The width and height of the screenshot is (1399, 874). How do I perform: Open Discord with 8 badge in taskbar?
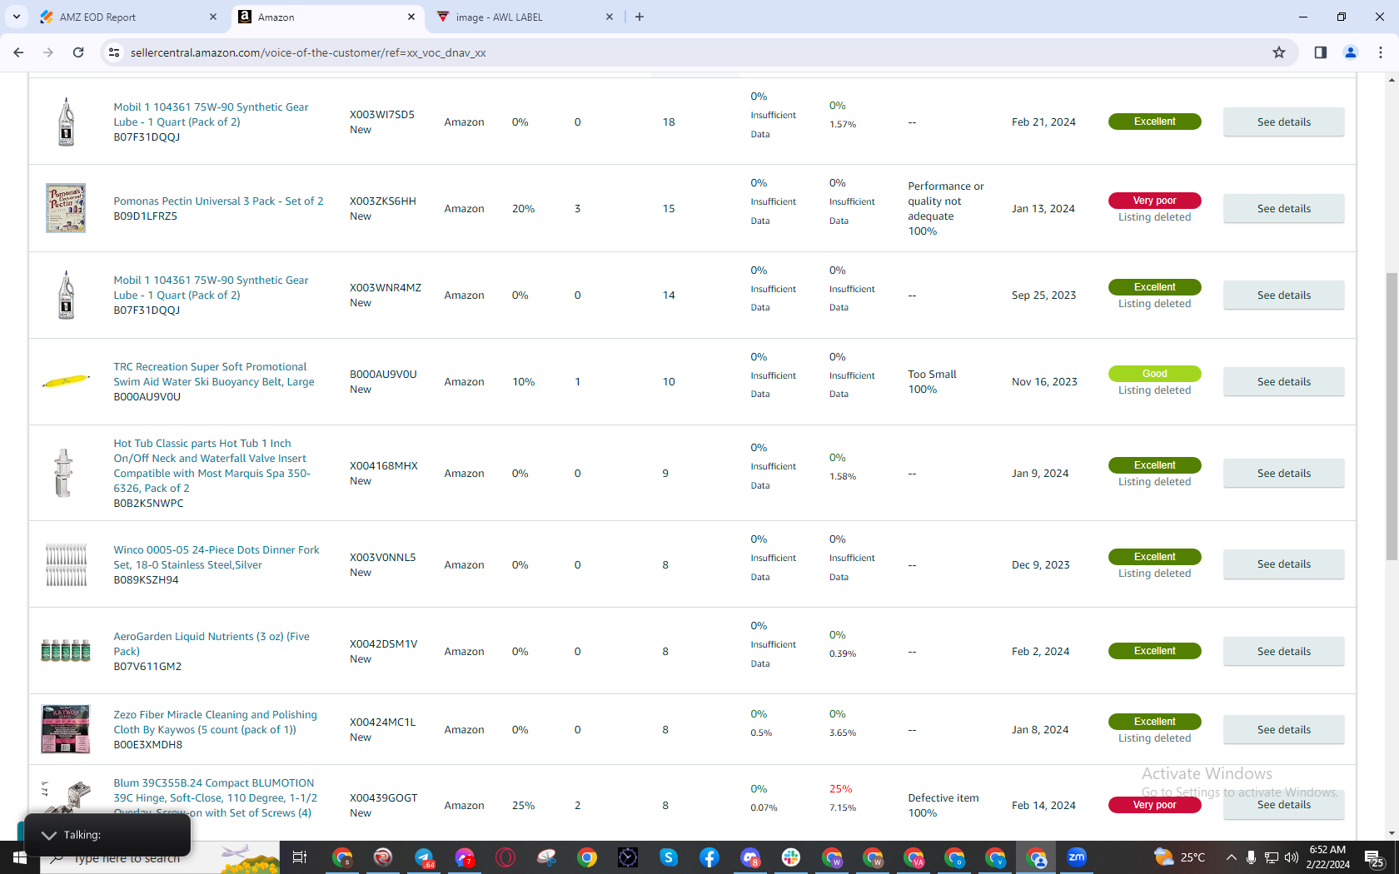click(750, 857)
